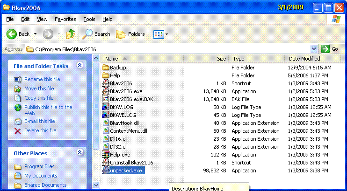The image size is (347, 191).
Task: Click Copy this file link
Action: (39, 98)
